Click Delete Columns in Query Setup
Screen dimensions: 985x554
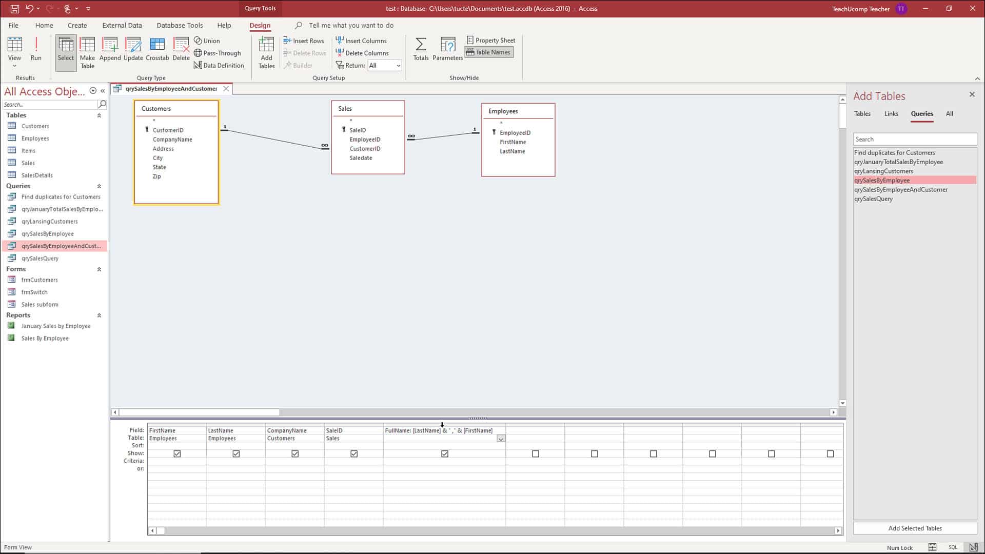(362, 53)
